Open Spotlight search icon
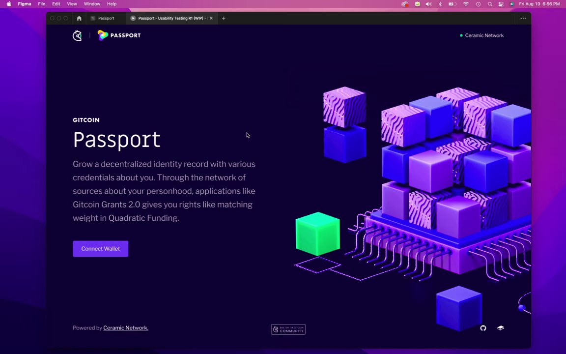The width and height of the screenshot is (566, 354). click(490, 4)
